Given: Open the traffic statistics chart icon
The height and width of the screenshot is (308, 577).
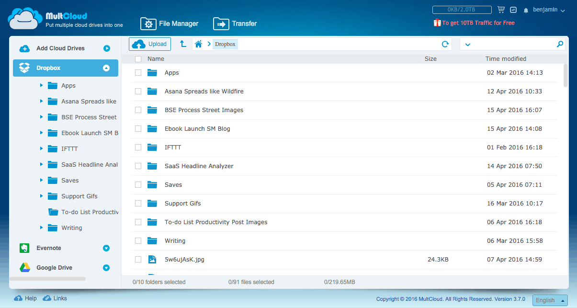Looking at the screenshot, I should 513,10.
